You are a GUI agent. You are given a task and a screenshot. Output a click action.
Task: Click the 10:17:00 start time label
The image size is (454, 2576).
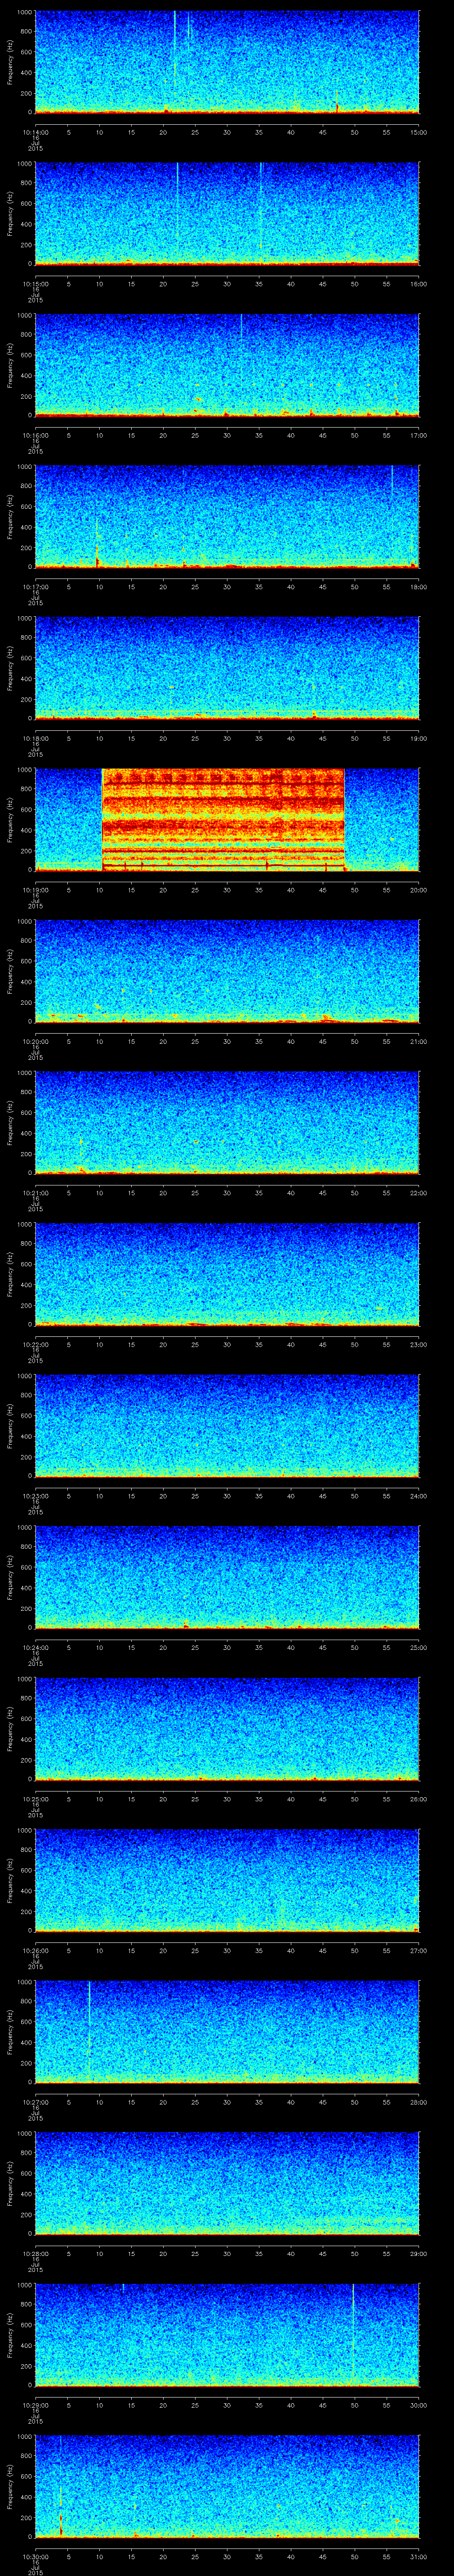coord(35,587)
